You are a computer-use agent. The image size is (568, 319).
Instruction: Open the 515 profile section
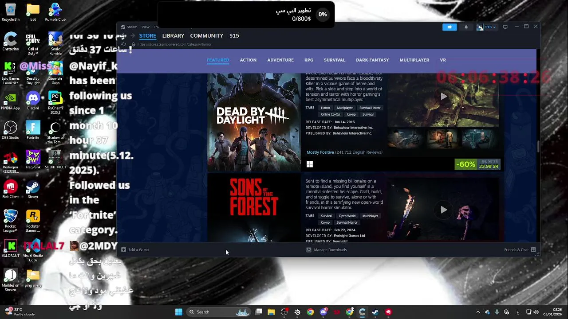[x=234, y=35]
